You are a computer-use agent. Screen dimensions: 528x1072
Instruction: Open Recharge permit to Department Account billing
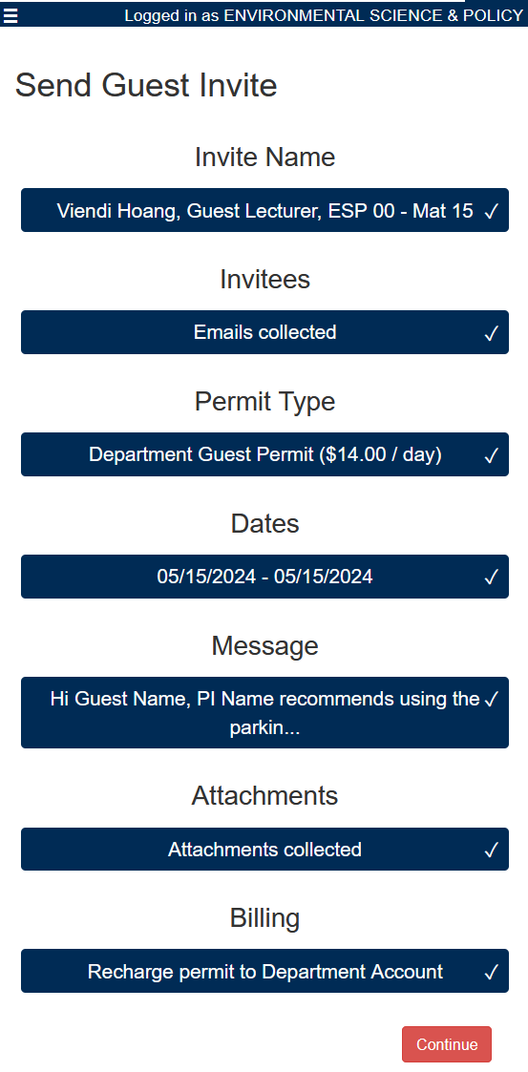pos(264,971)
